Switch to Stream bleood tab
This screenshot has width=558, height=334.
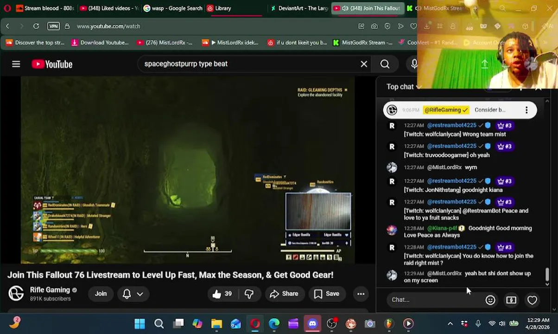pyautogui.click(x=44, y=8)
